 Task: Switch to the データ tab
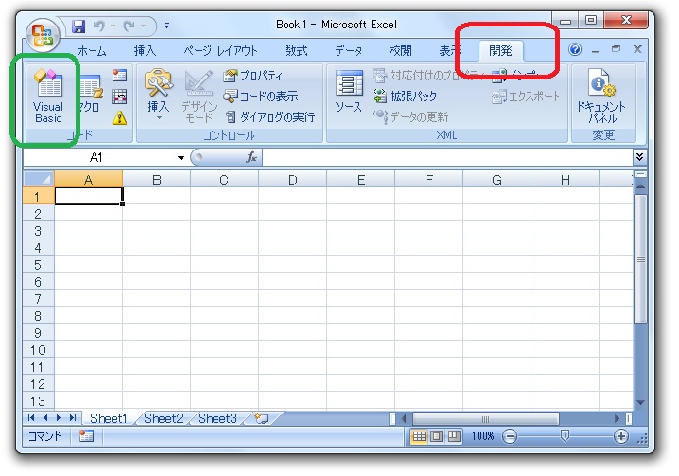point(349,51)
